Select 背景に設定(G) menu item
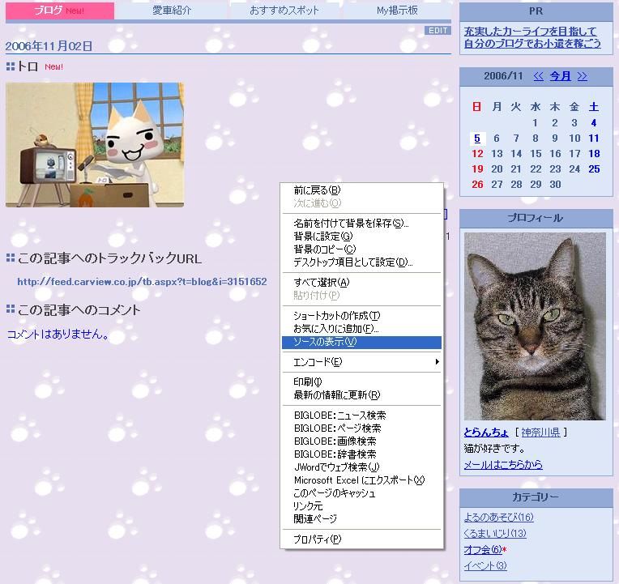The width and height of the screenshot is (619, 584). (361, 237)
